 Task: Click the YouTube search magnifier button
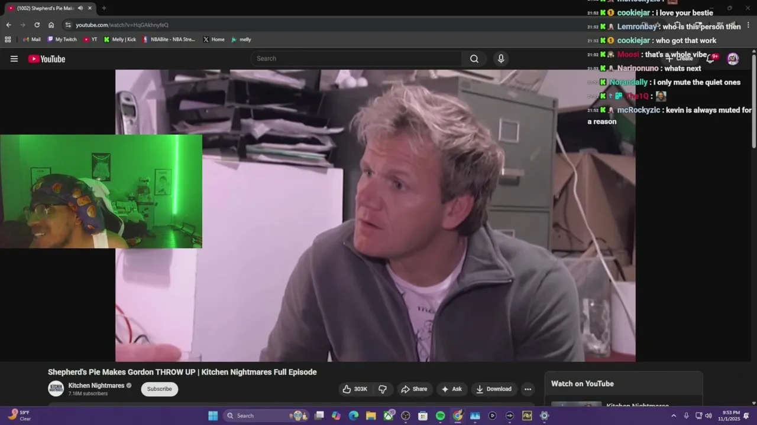[474, 58]
